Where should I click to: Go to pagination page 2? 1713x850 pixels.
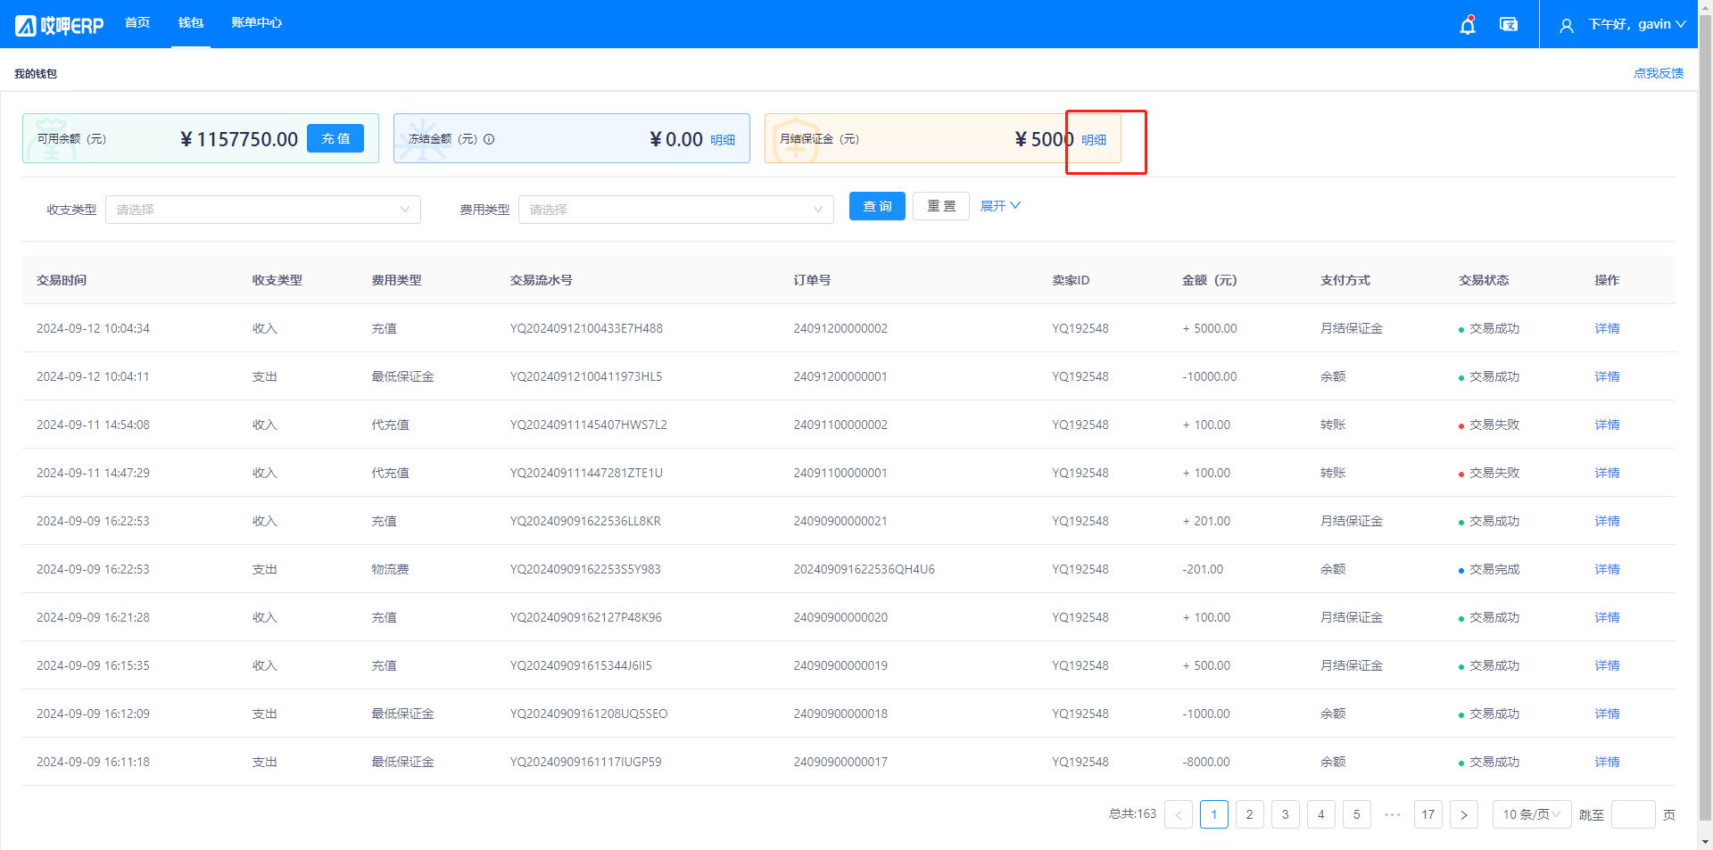click(1250, 814)
